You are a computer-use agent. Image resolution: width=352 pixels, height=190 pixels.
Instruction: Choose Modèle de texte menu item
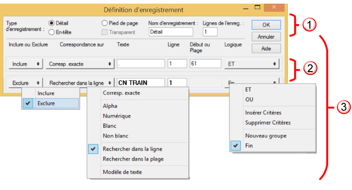tap(121, 172)
